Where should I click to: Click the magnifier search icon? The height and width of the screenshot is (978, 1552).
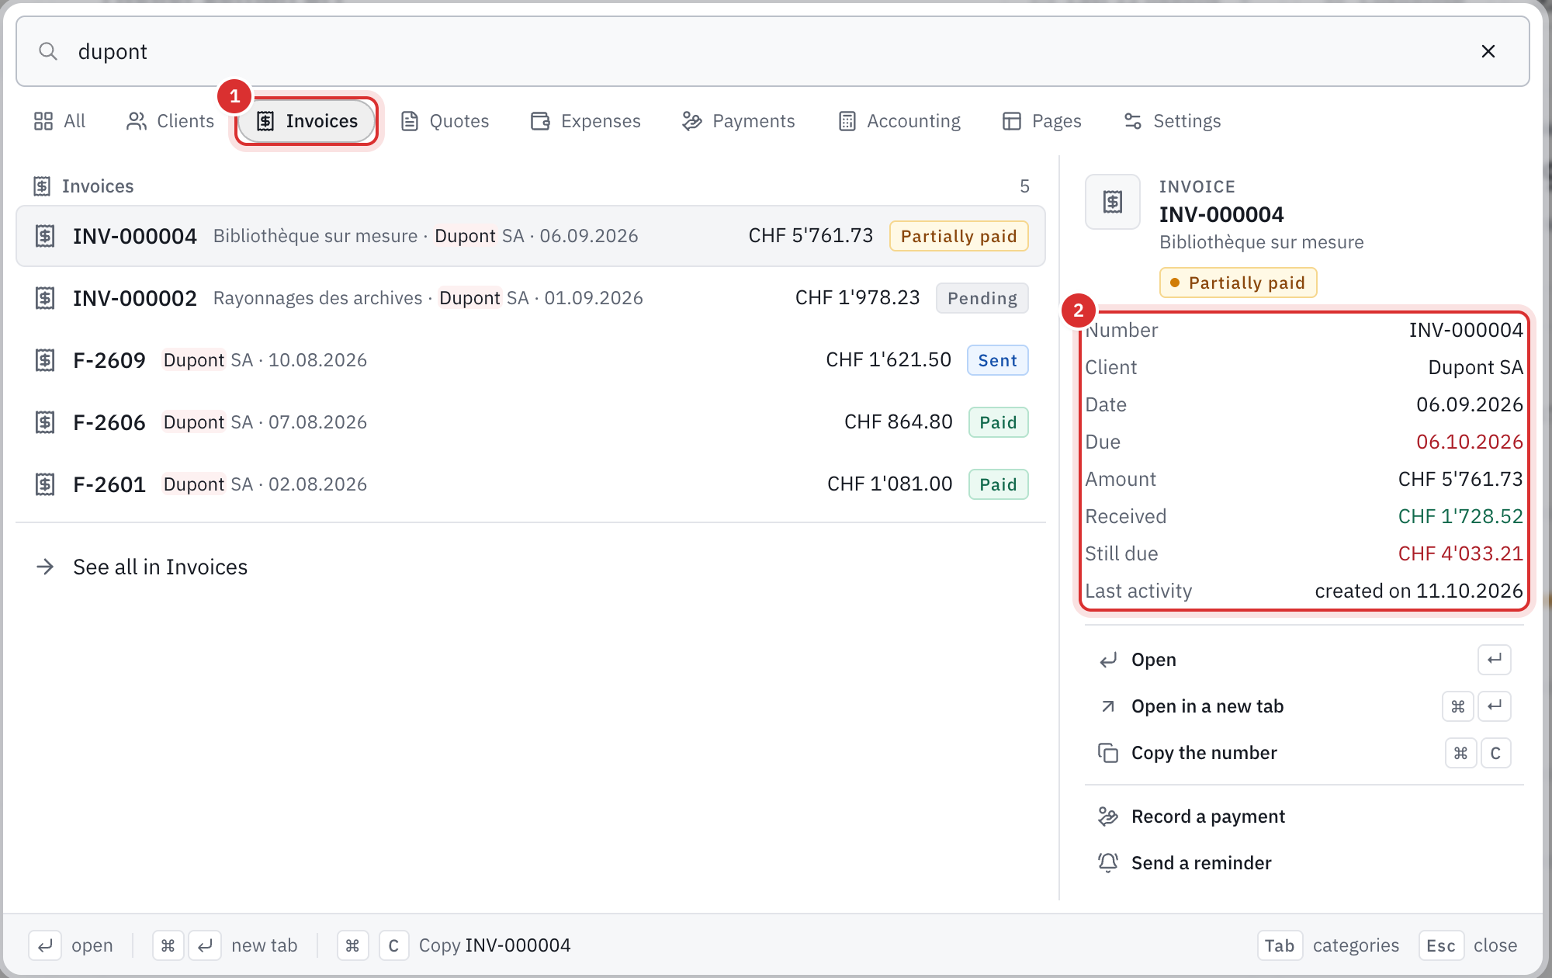click(x=48, y=51)
